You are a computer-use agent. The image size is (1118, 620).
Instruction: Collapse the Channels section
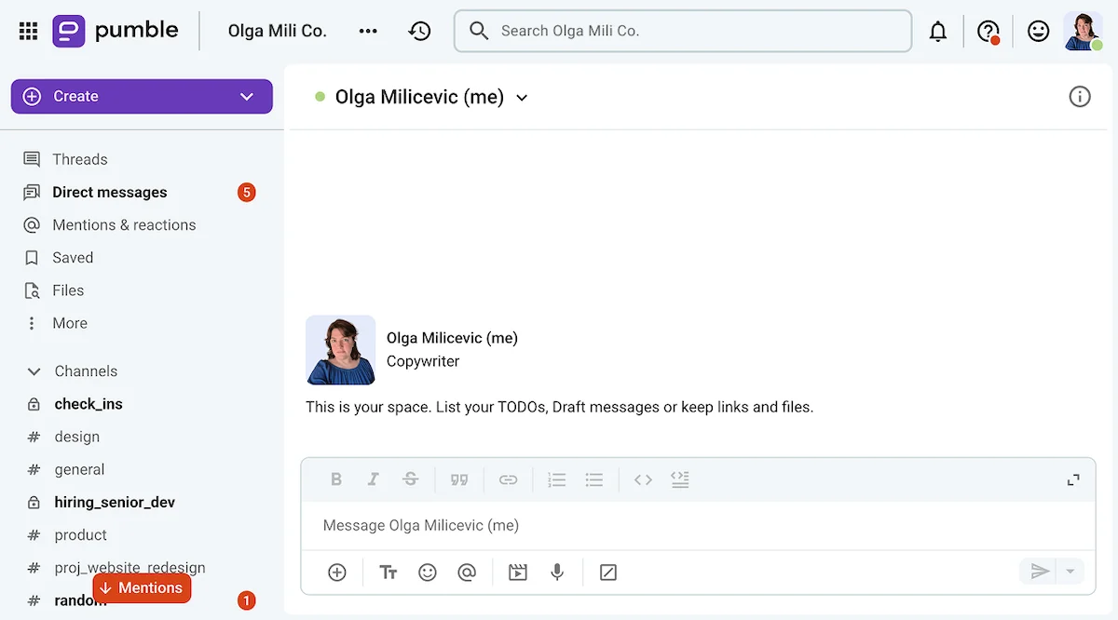tap(34, 371)
